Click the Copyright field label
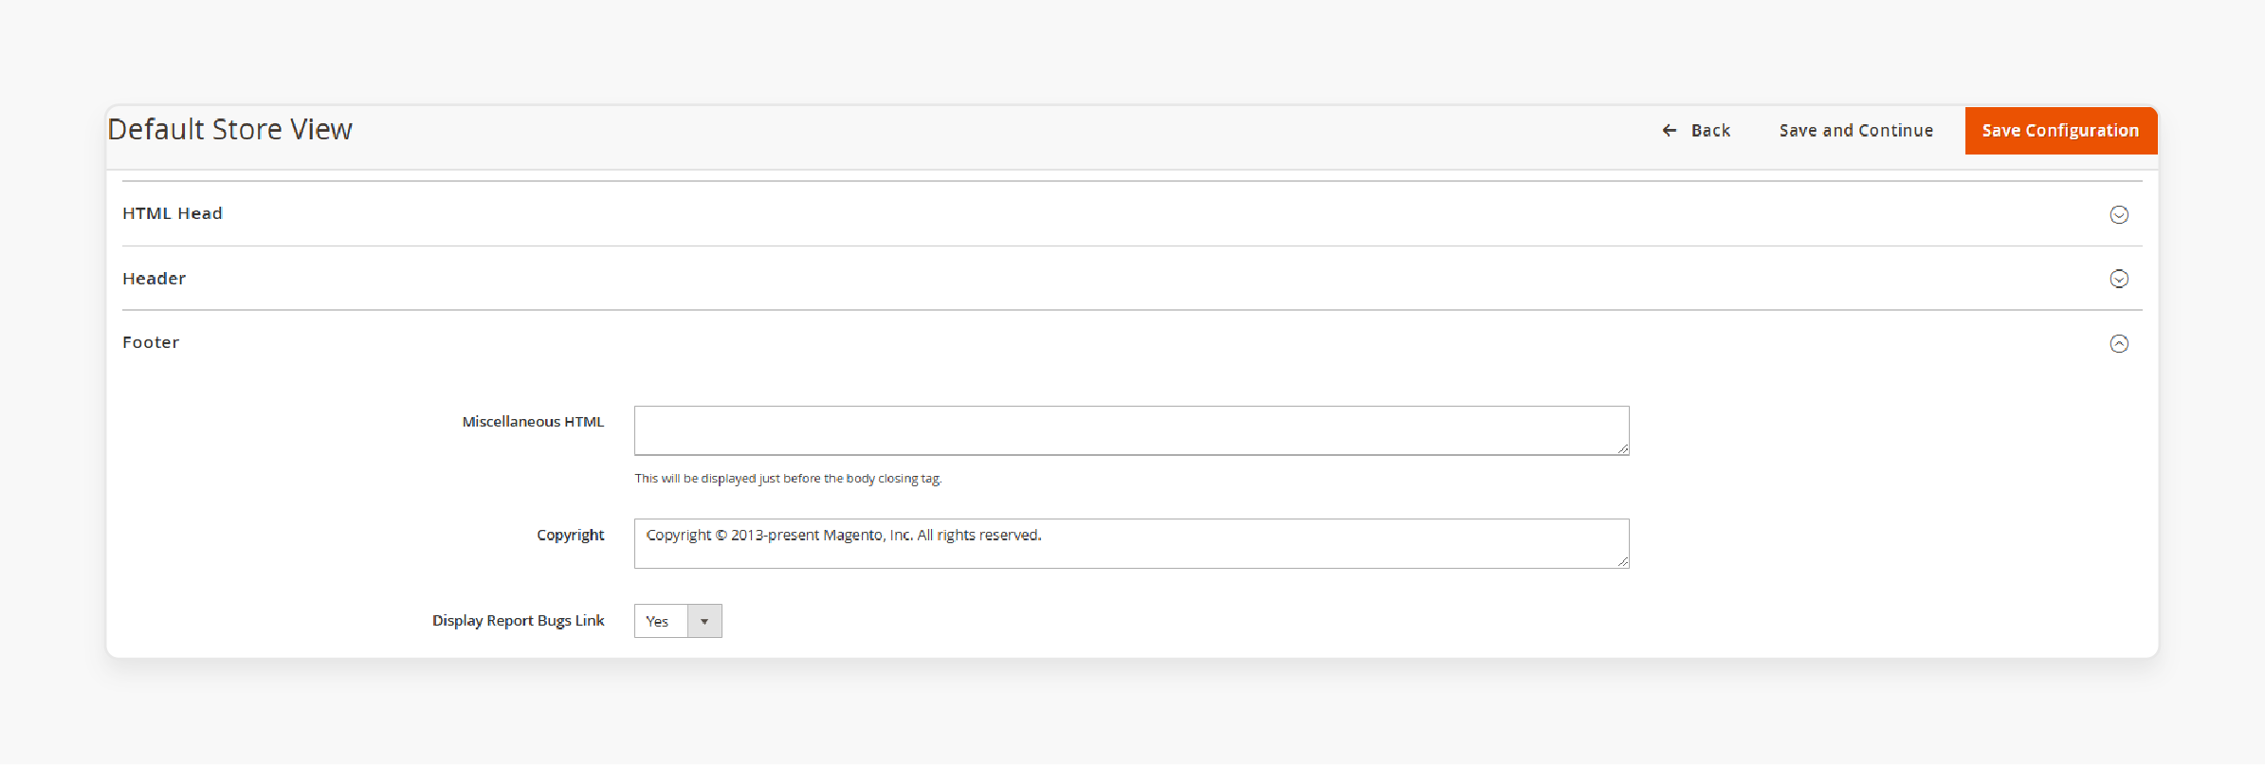 pyautogui.click(x=570, y=536)
